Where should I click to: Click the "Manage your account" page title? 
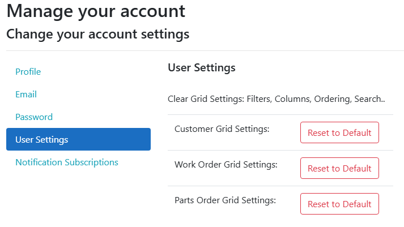click(x=96, y=11)
